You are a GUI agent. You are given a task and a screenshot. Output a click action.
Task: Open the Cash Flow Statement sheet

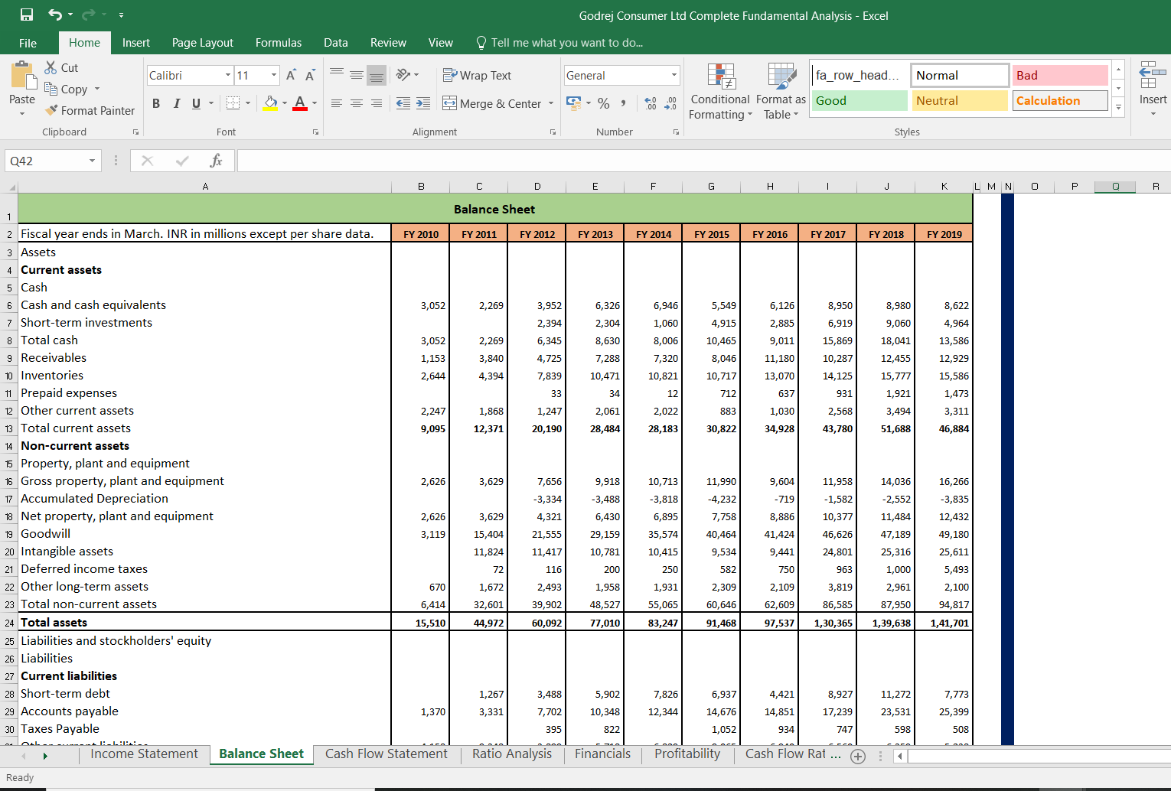click(x=387, y=754)
